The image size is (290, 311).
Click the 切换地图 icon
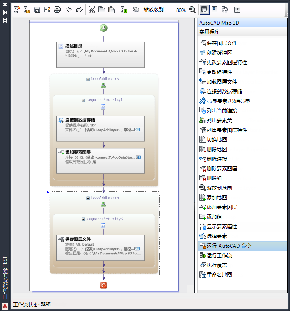(203, 139)
